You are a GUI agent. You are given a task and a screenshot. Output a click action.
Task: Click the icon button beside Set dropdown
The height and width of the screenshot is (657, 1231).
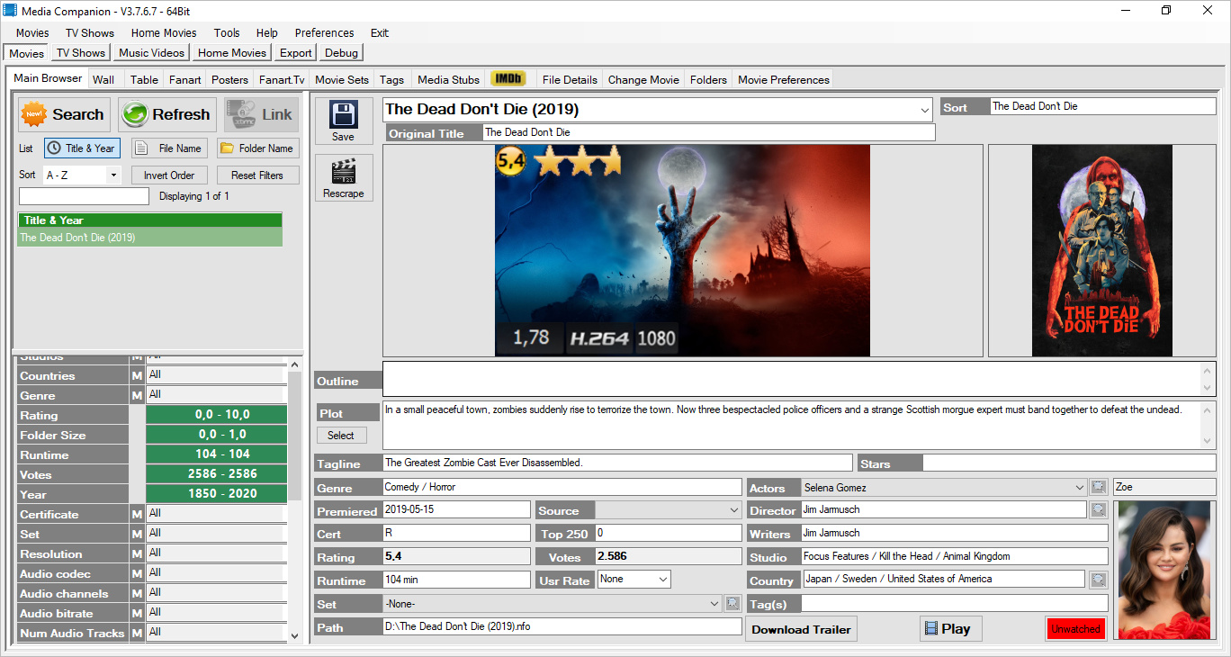pyautogui.click(x=733, y=604)
